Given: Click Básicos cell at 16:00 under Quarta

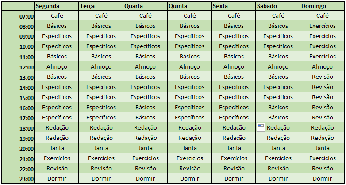Looking at the screenshot, I should click(x=145, y=107).
